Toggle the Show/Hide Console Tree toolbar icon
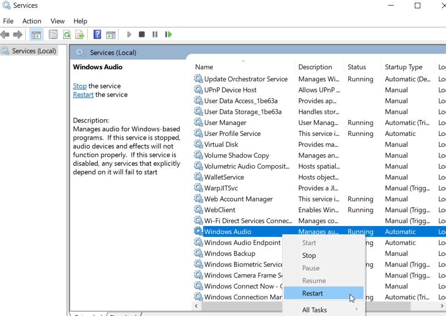Image resolution: width=446 pixels, height=316 pixels. pyautogui.click(x=36, y=35)
